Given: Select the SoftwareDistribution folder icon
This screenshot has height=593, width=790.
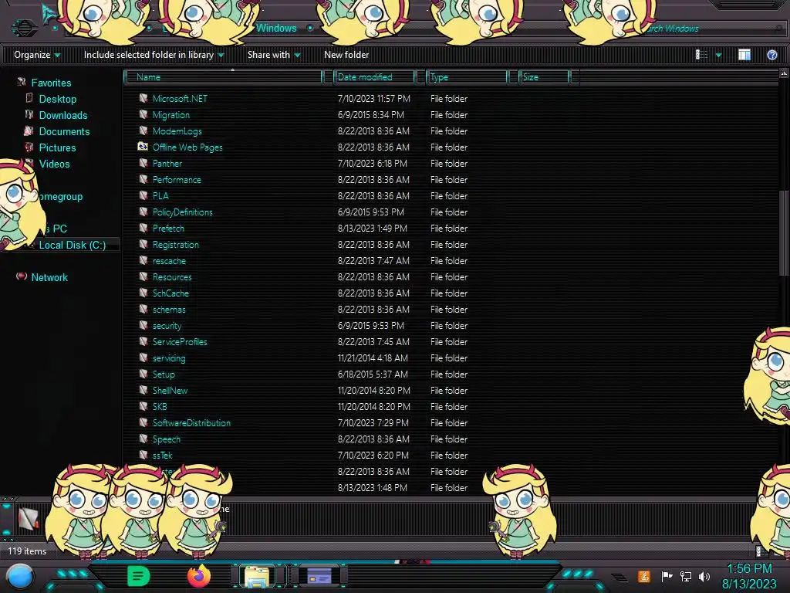Looking at the screenshot, I should (143, 422).
